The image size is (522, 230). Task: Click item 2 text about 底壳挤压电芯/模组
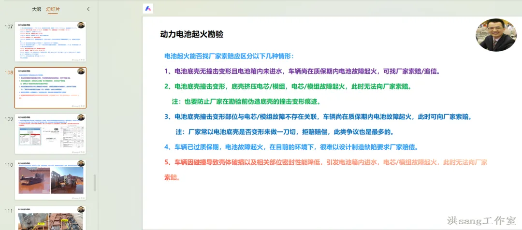(x=288, y=86)
